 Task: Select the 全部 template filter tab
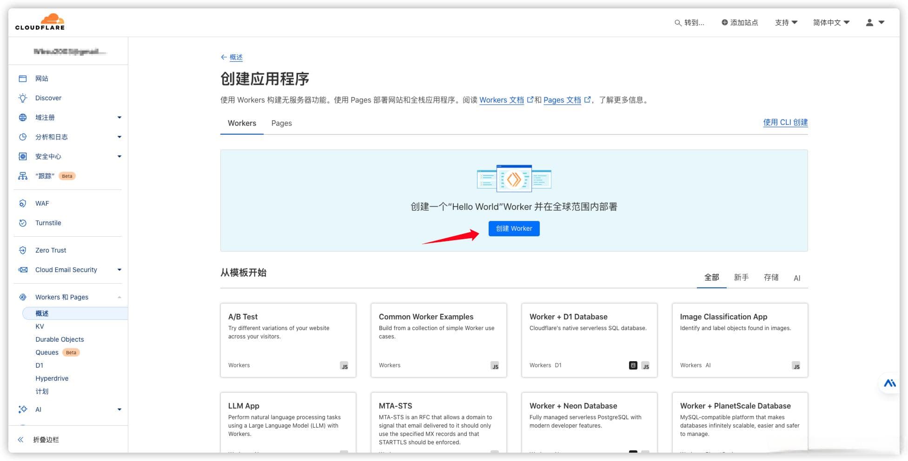[x=711, y=278]
